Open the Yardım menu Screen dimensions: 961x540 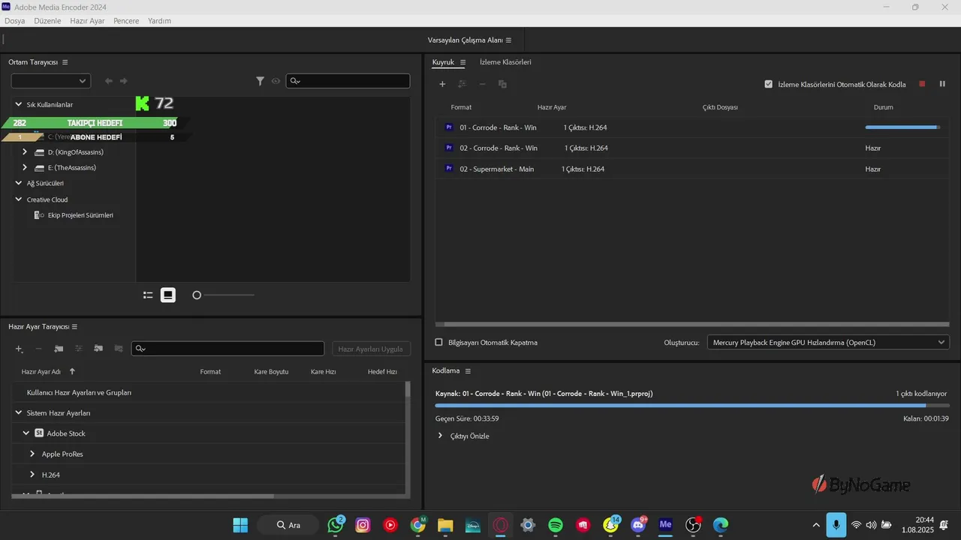coord(159,21)
